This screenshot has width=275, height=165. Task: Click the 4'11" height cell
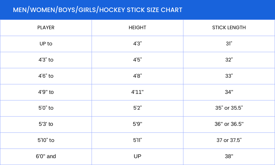click(x=137, y=92)
